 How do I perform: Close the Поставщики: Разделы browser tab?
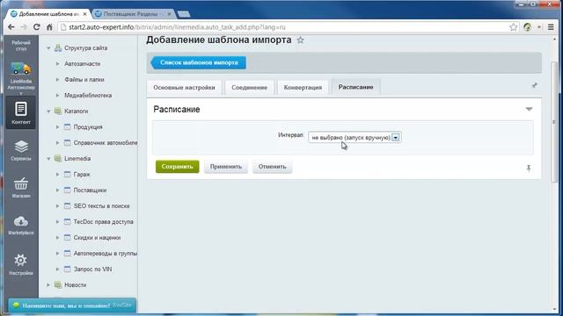click(x=170, y=14)
